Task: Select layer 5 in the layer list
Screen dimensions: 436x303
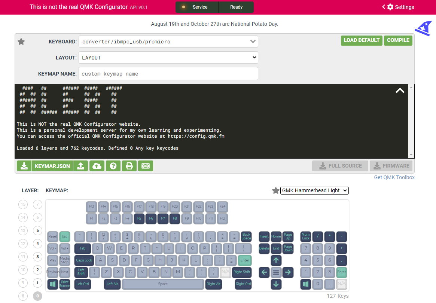Action: click(37, 230)
